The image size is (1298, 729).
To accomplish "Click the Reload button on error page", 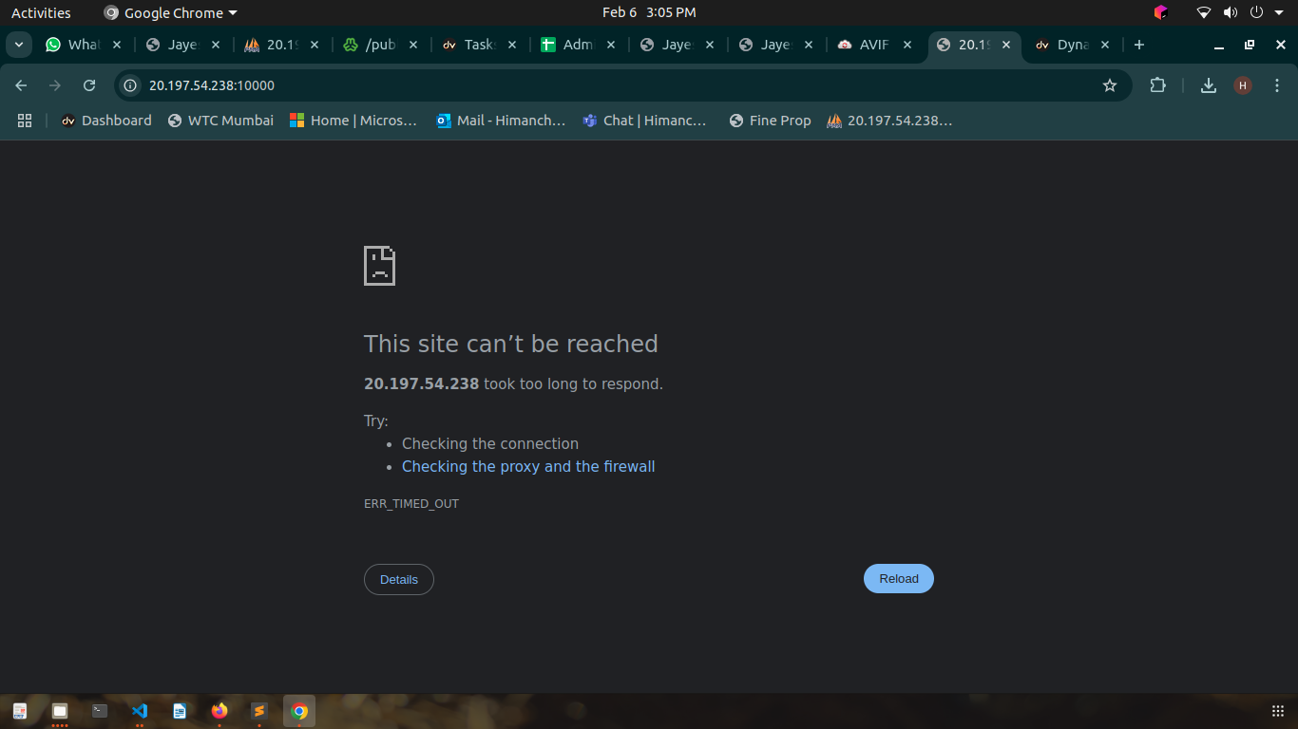I will click(x=898, y=579).
